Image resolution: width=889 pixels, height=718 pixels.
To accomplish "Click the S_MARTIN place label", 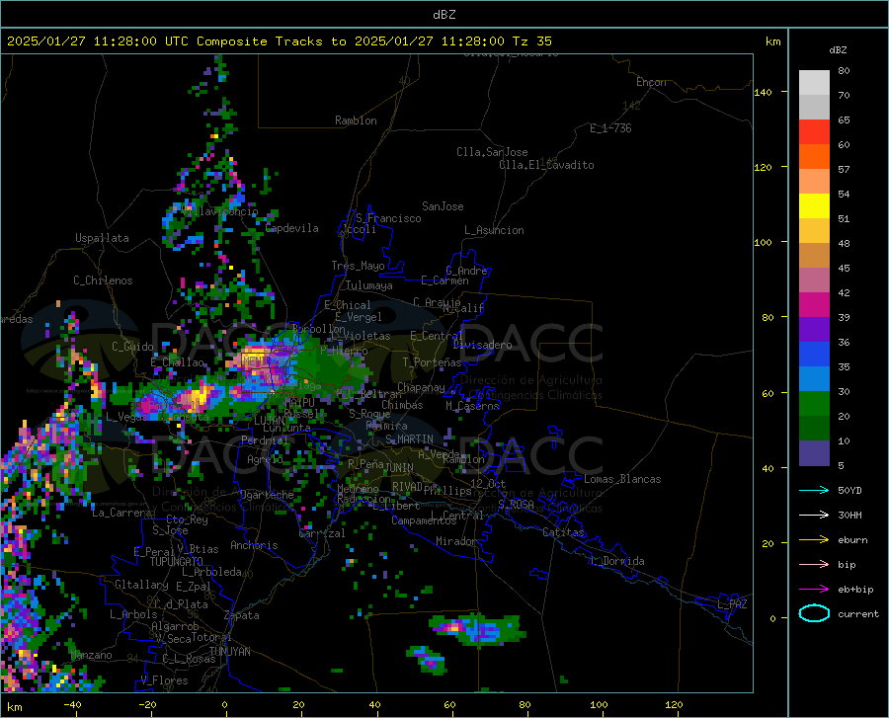I will click(x=409, y=439).
